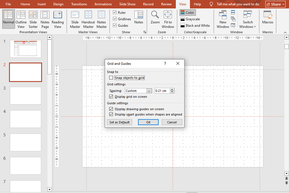Switch to the Animations ribbon tab
289x193 pixels.
click(103, 4)
